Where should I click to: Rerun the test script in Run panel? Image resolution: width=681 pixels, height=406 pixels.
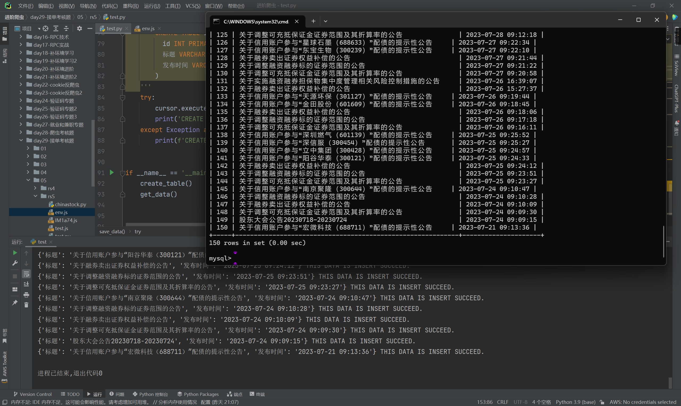click(15, 253)
